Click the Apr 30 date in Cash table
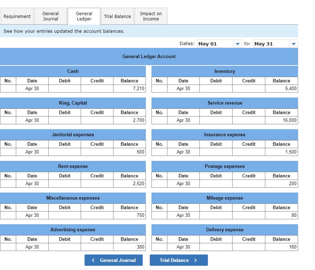The width and height of the screenshot is (315, 270). click(x=32, y=88)
